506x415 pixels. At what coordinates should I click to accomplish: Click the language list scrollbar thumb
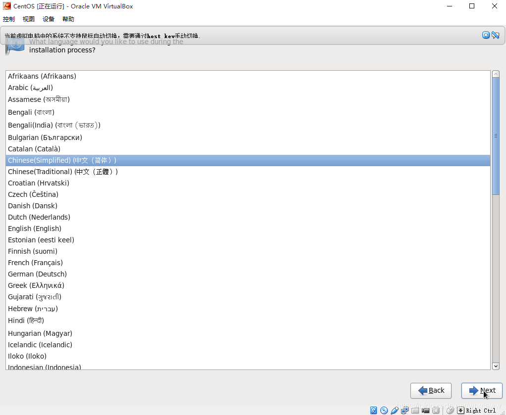tap(496, 136)
